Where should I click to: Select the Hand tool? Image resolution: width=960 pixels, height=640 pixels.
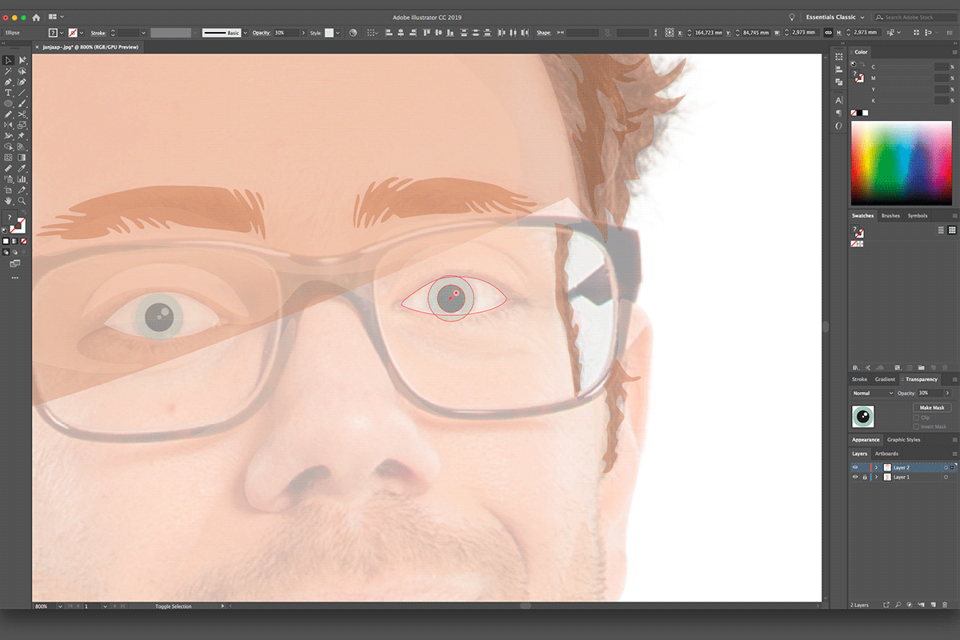8,201
